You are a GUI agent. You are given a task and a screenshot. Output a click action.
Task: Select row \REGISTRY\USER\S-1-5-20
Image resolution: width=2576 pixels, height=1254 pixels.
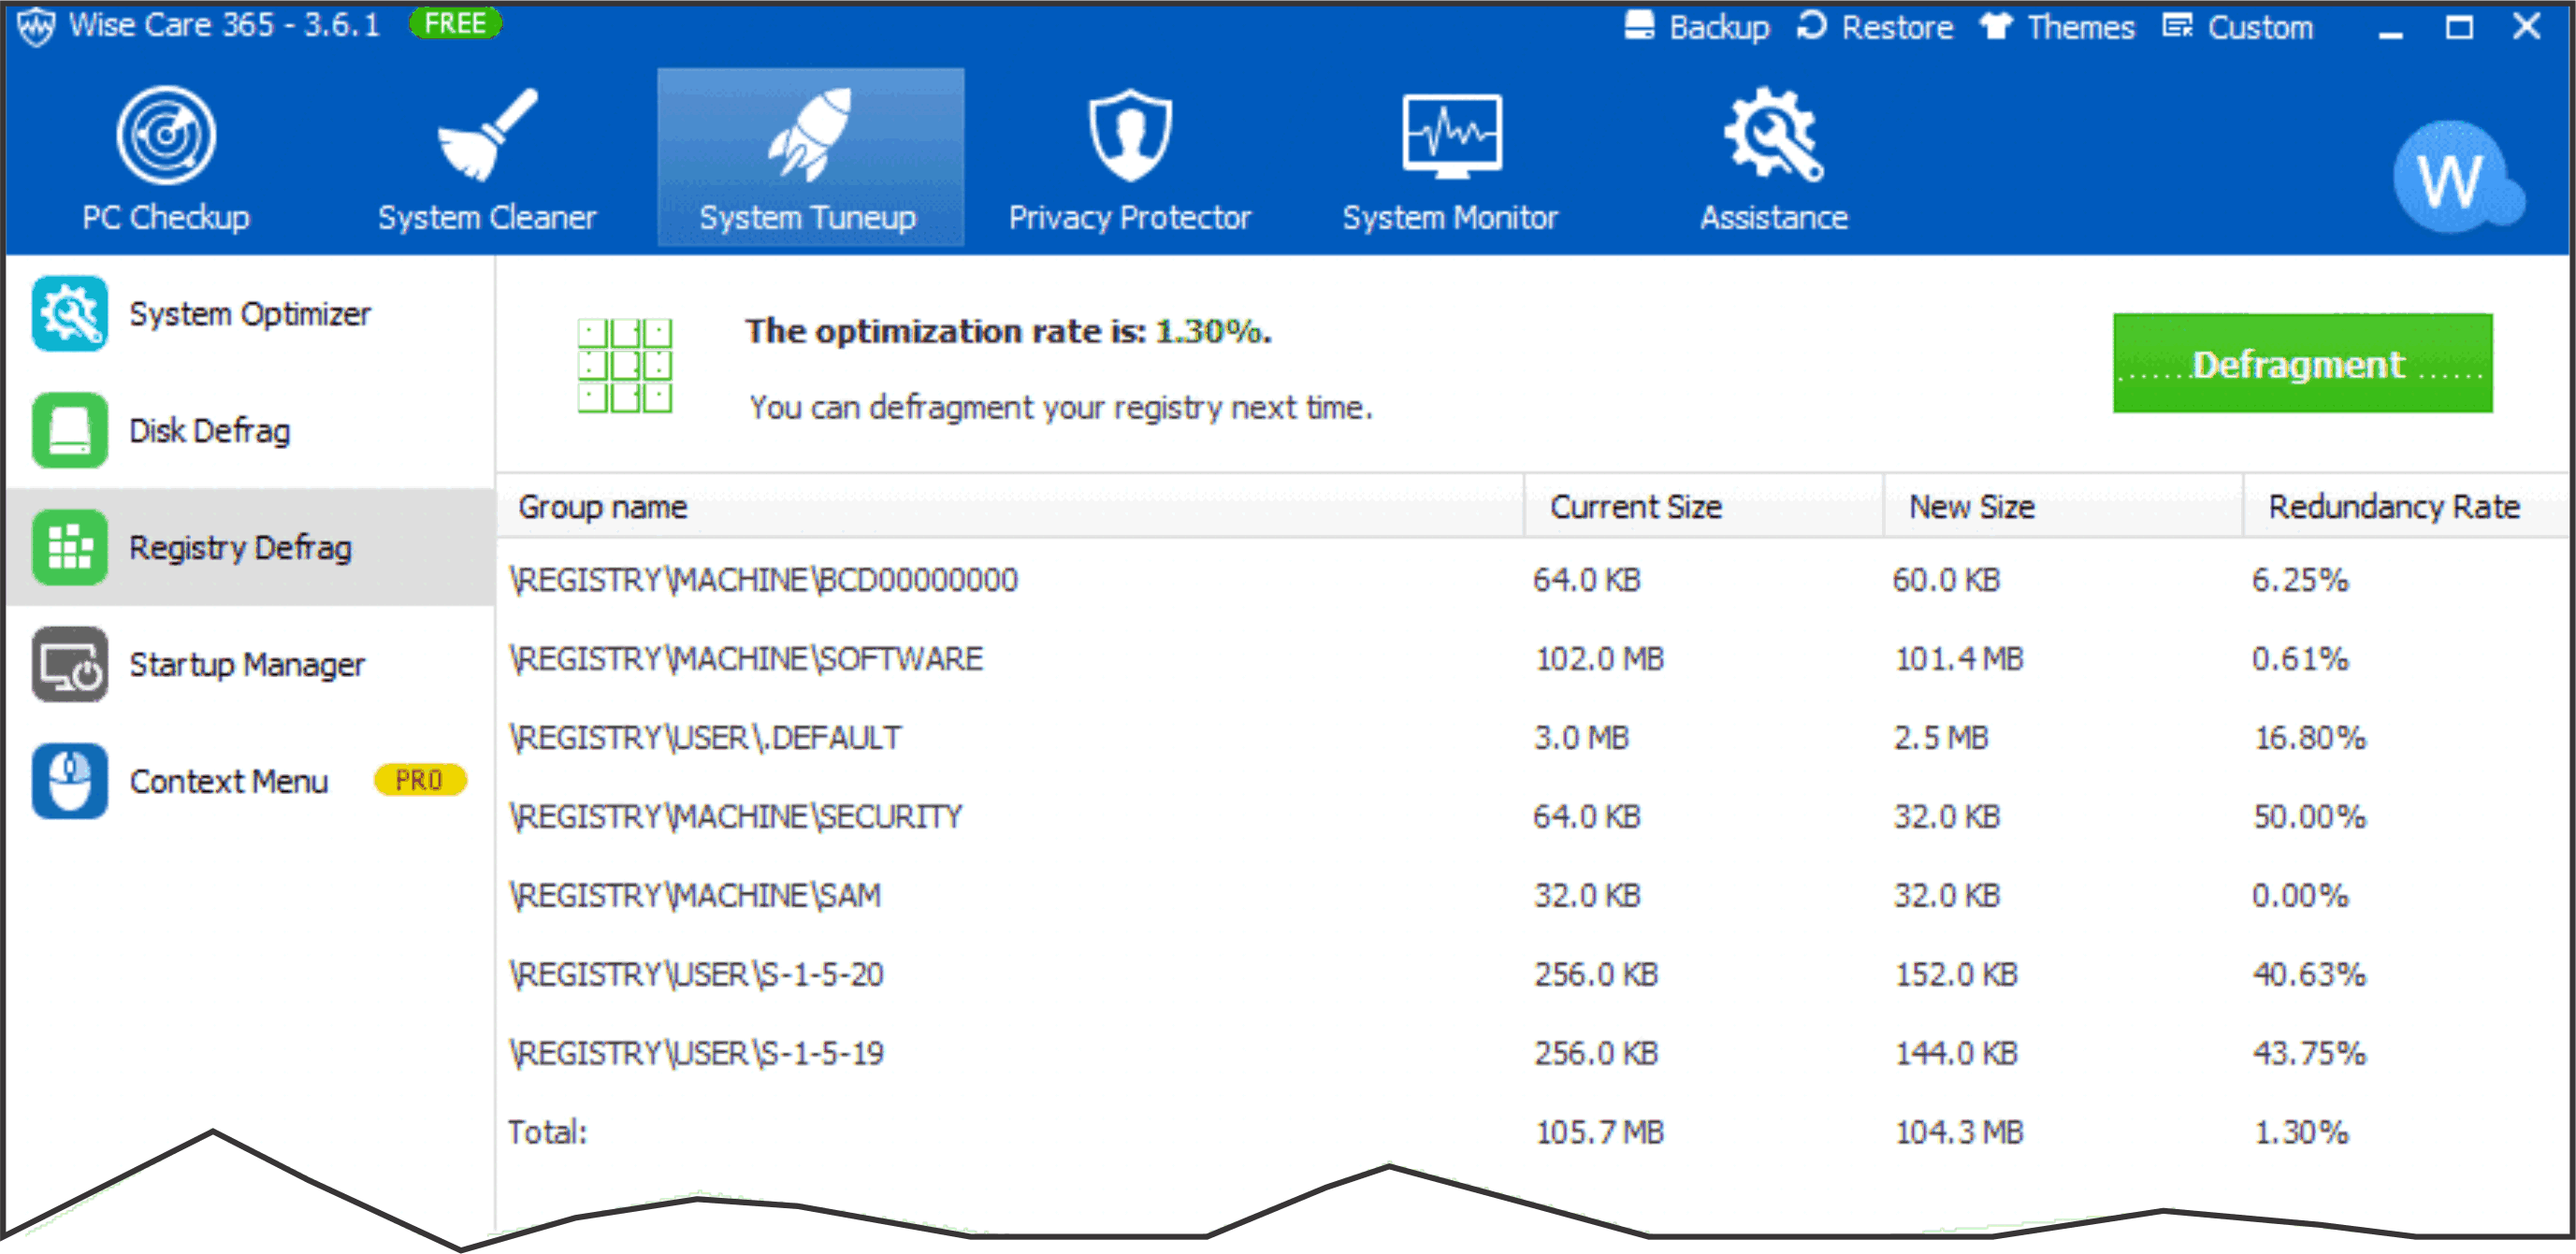tap(1532, 975)
